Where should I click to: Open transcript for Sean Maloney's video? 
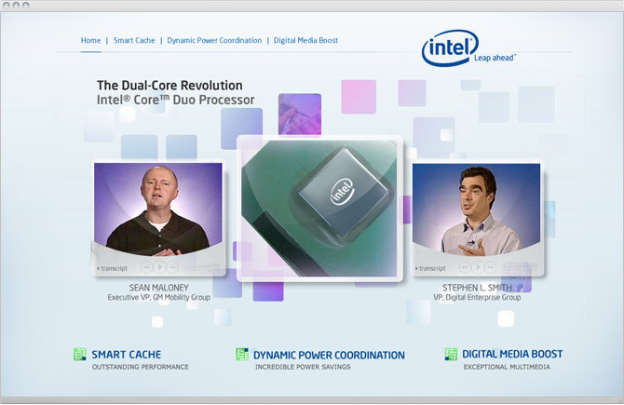(112, 268)
